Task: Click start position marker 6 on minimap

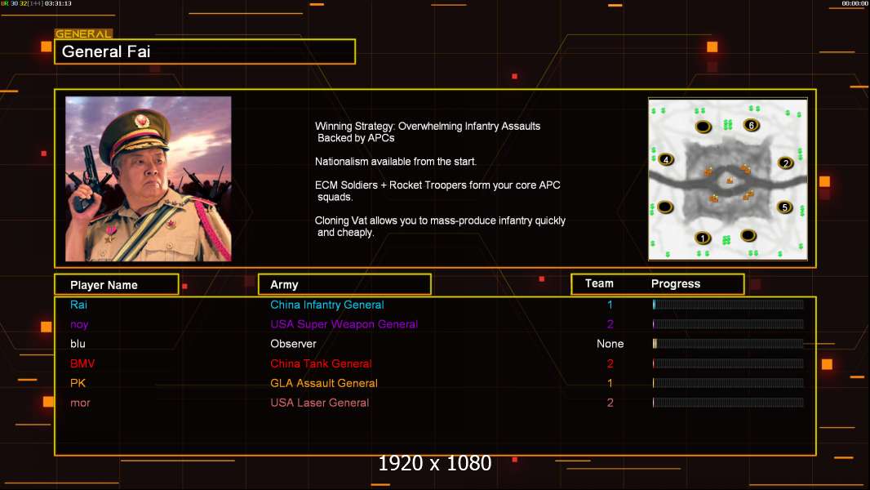Action: point(752,125)
